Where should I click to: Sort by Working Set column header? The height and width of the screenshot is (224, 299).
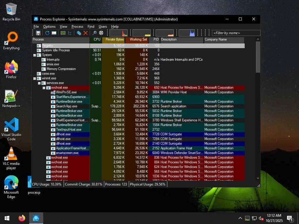[137, 39]
